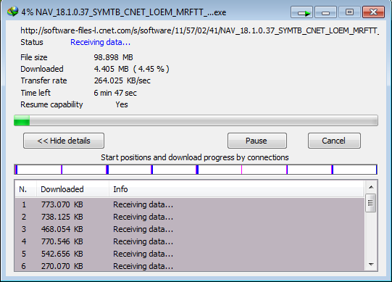Click the Resume capability value Yes

[x=122, y=104]
